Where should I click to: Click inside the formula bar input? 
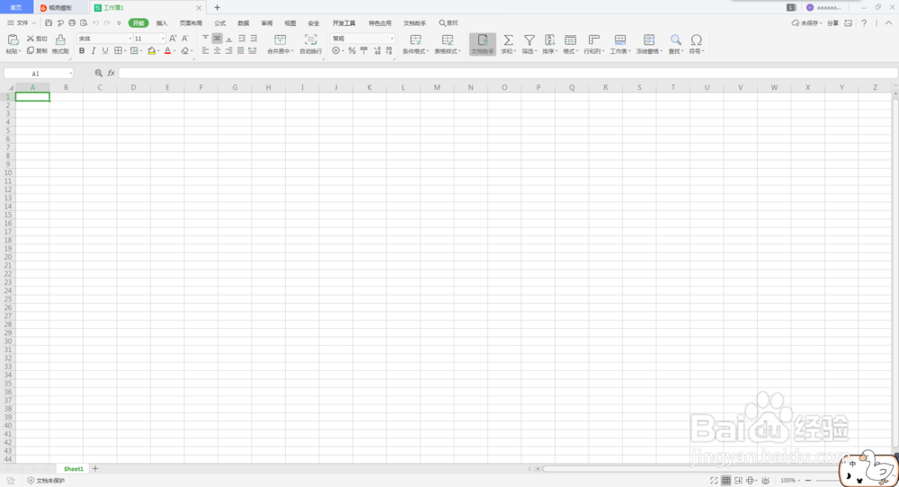coord(507,74)
